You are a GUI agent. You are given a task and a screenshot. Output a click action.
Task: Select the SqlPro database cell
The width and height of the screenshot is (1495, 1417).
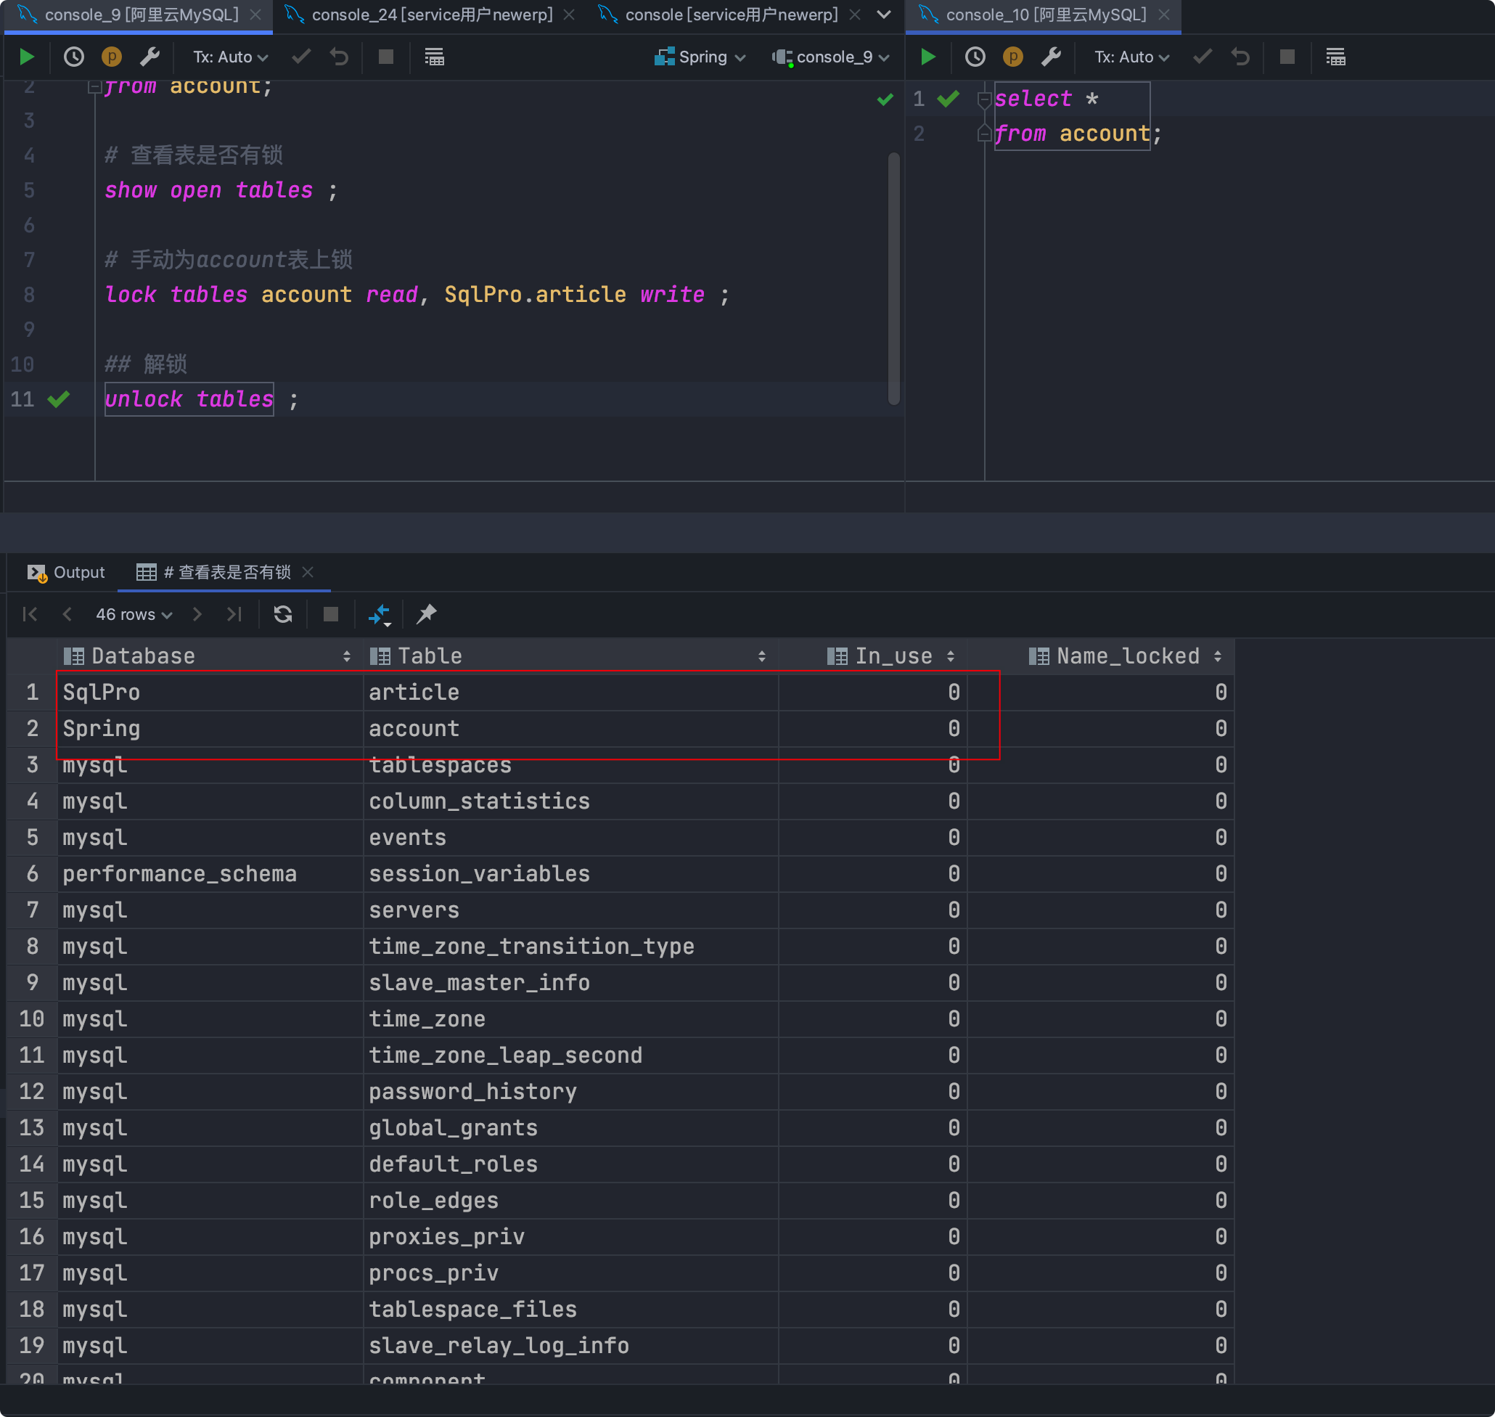[101, 692]
